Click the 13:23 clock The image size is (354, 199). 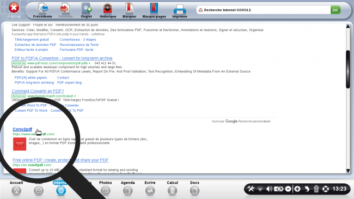[339, 189]
